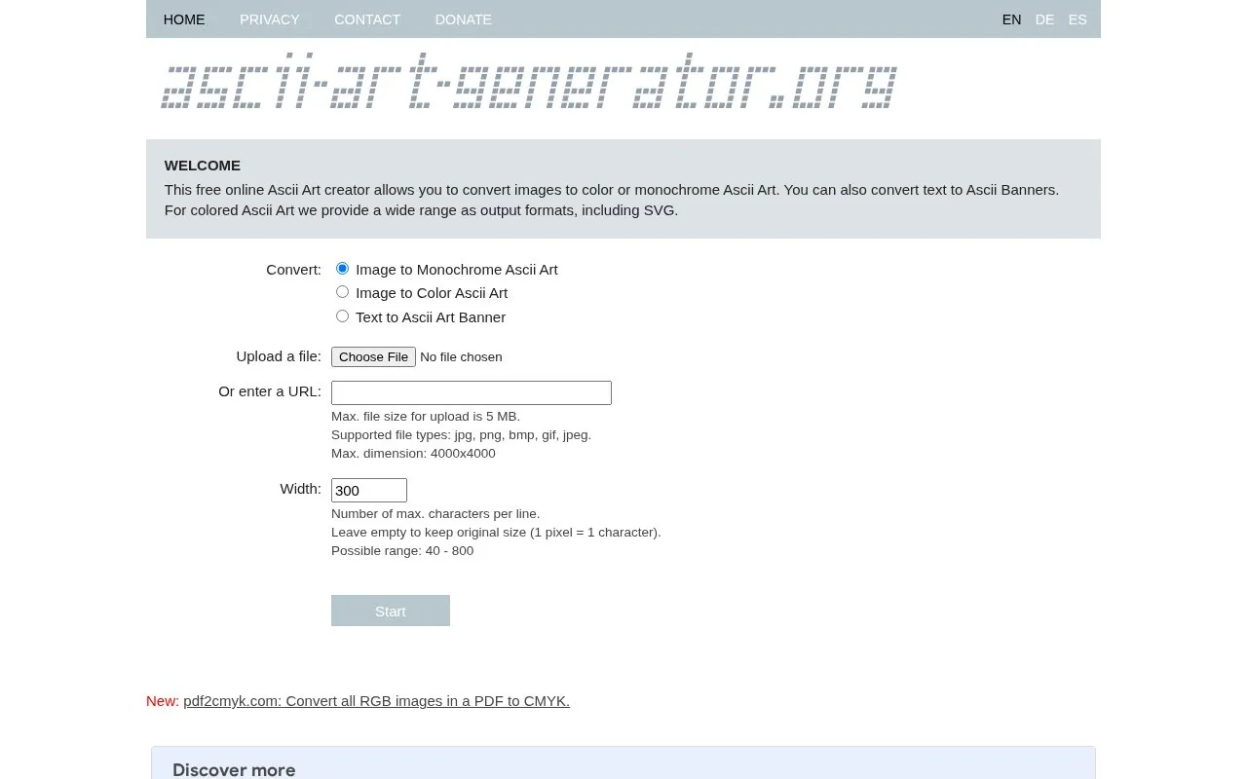Select Image to Color Ascii Art option
The height and width of the screenshot is (779, 1247).
pyautogui.click(x=342, y=292)
